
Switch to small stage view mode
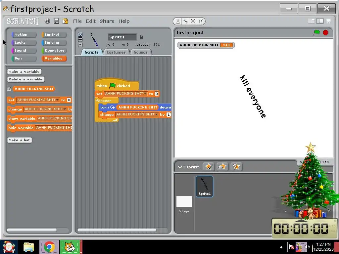(x=311, y=21)
